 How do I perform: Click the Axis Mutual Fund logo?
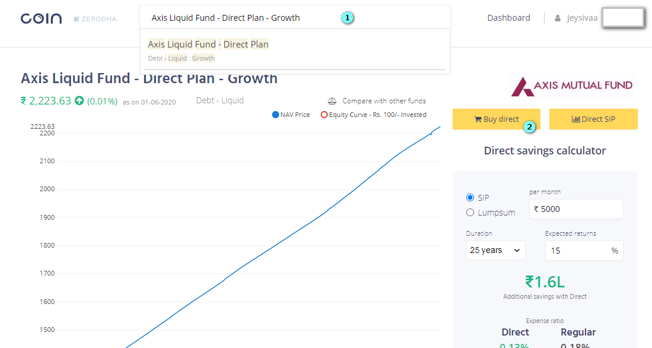pyautogui.click(x=572, y=86)
